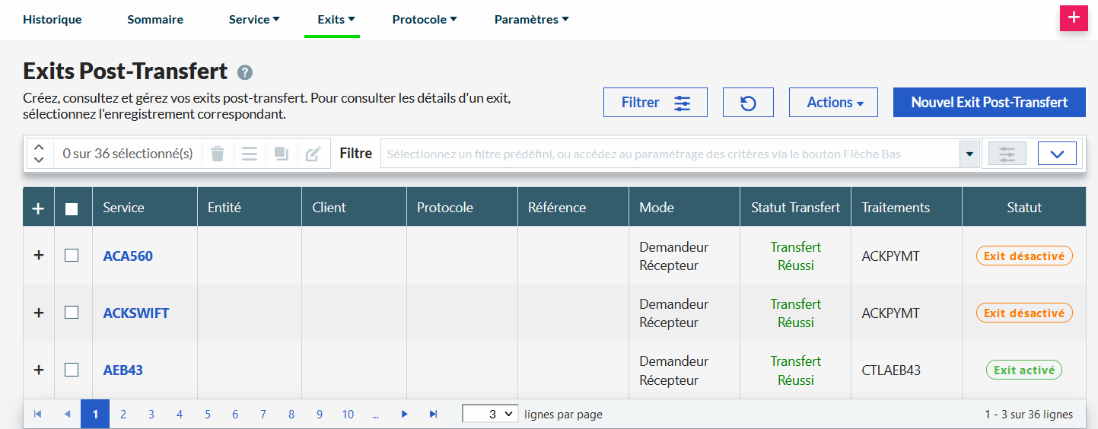
Task: Click the duplicate copy icon in toolbar
Action: tap(281, 154)
